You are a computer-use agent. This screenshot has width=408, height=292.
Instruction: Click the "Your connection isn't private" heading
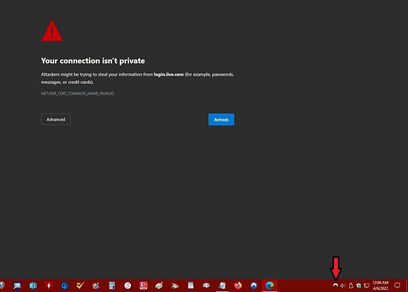pyautogui.click(x=93, y=61)
